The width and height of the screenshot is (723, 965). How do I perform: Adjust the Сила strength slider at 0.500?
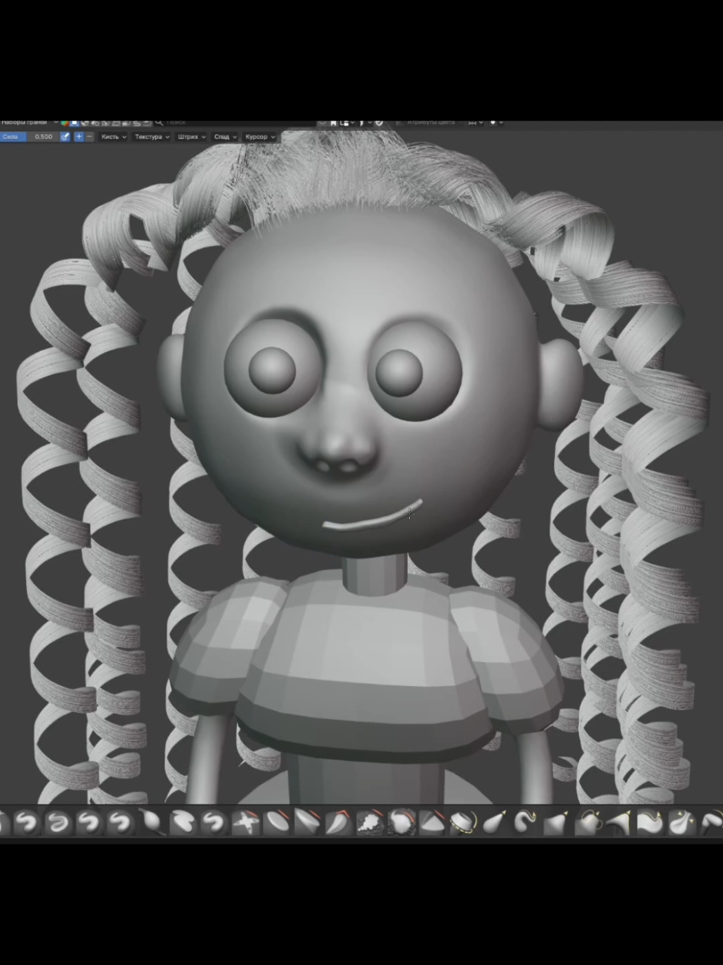[x=28, y=136]
